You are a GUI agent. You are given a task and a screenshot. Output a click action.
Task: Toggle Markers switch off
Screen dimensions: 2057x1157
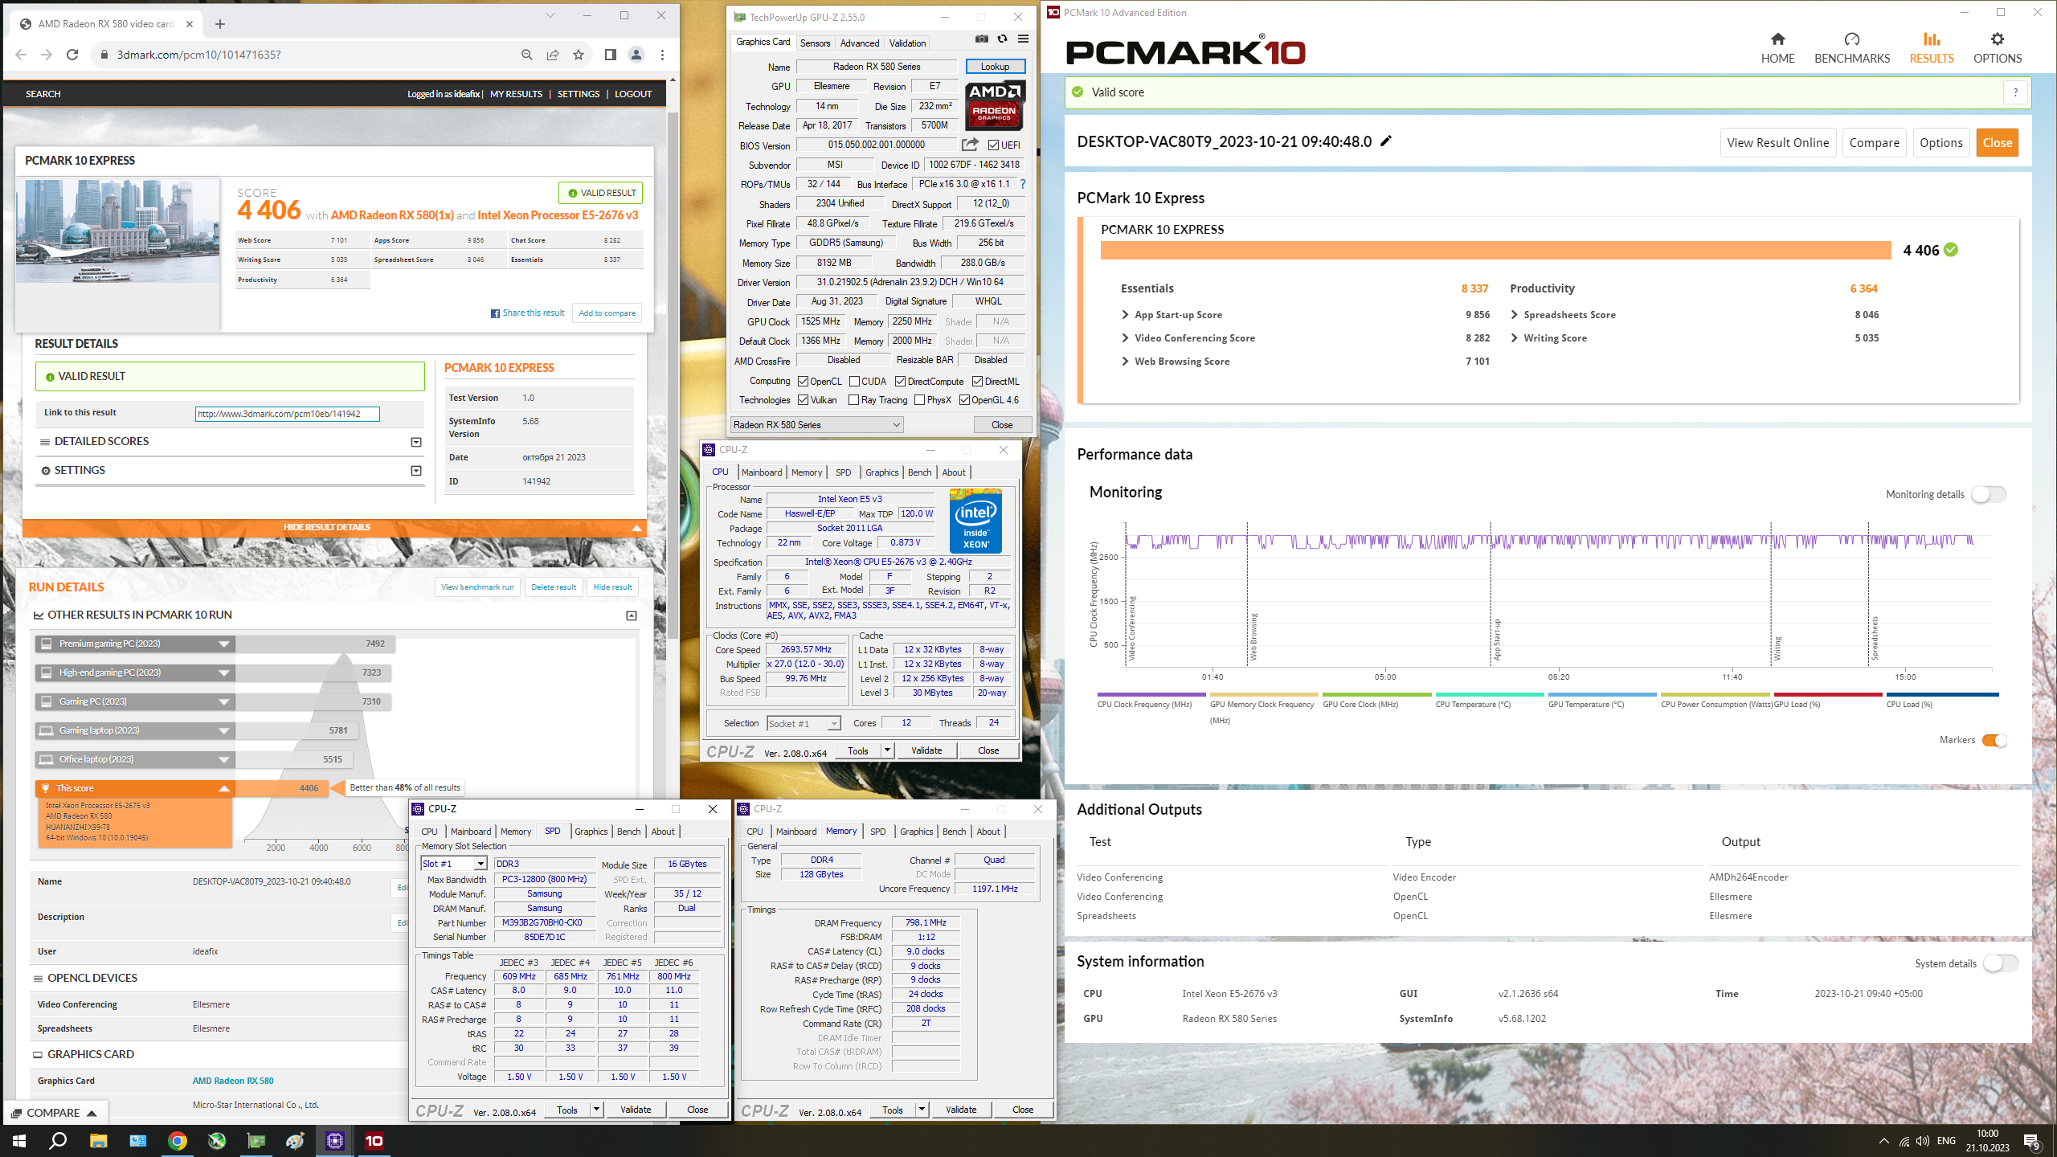pos(1994,740)
